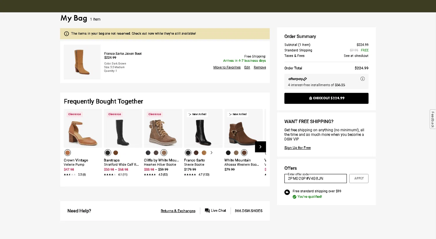This screenshot has width=436, height=239.
Task: Advance carousel with the black next arrow
Action: [x=260, y=147]
